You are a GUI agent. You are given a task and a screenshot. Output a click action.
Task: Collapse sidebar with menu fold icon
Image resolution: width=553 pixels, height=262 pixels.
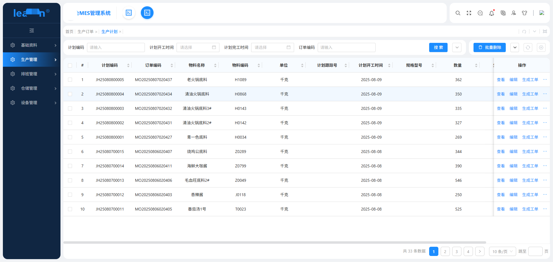32,30
